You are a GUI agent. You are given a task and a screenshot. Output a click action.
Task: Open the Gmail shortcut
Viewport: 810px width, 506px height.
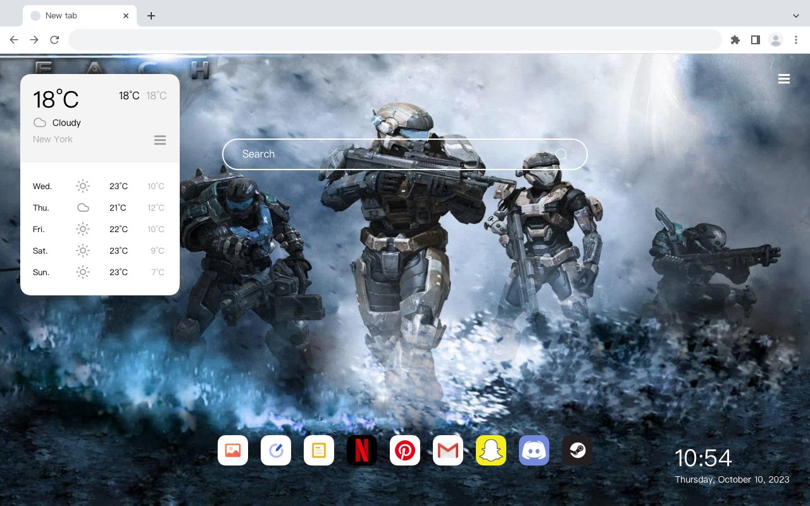[x=448, y=450]
